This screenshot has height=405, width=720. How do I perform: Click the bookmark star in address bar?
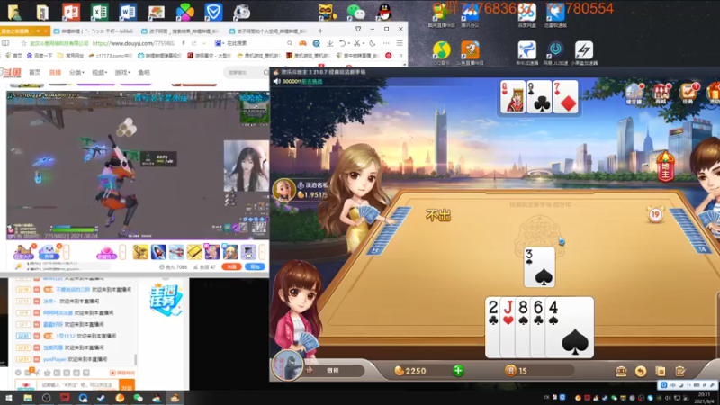coord(24,43)
